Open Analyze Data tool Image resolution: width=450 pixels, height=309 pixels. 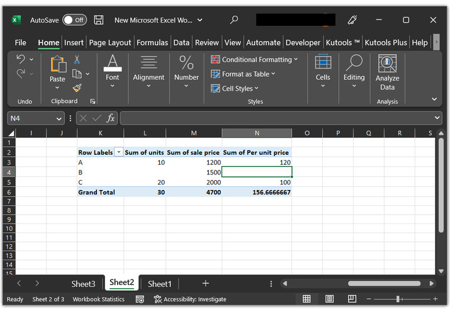pos(387,72)
